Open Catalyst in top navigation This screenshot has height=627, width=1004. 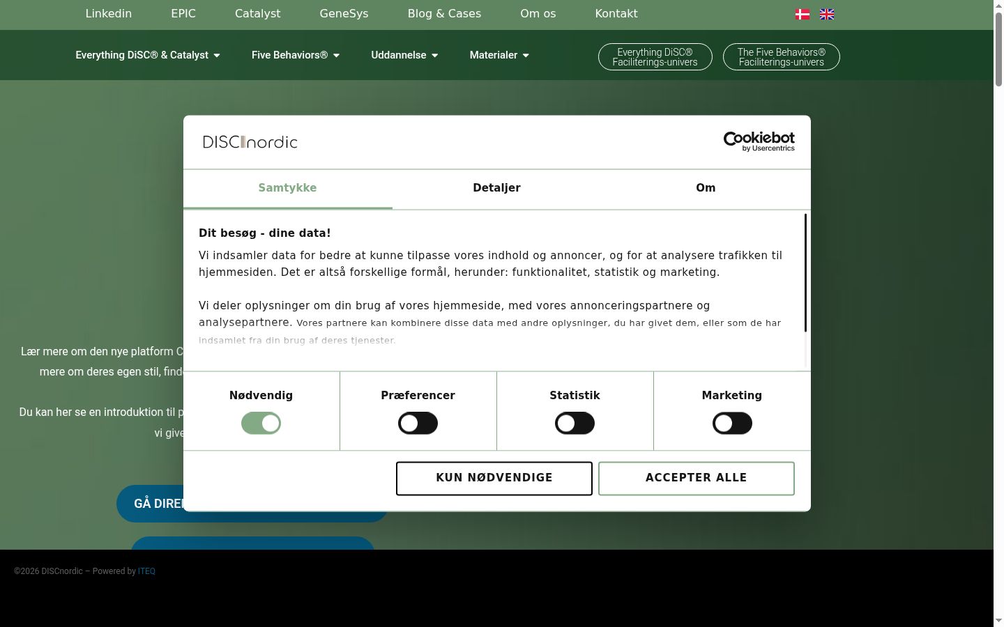258,13
